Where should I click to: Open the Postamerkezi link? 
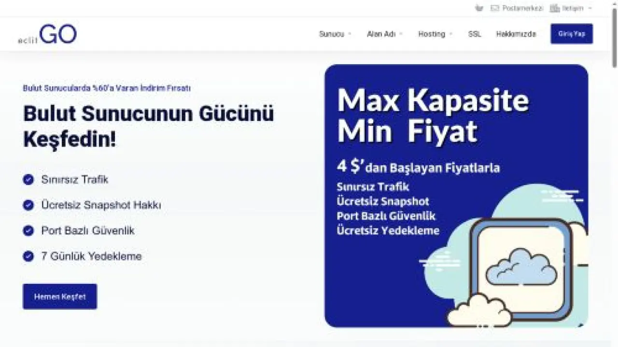[523, 8]
